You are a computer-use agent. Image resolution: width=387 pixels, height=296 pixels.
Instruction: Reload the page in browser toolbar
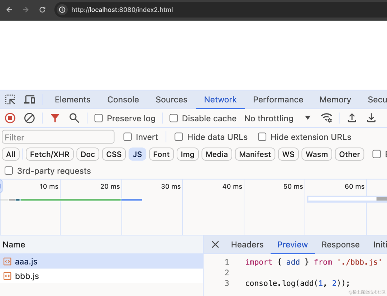click(42, 10)
